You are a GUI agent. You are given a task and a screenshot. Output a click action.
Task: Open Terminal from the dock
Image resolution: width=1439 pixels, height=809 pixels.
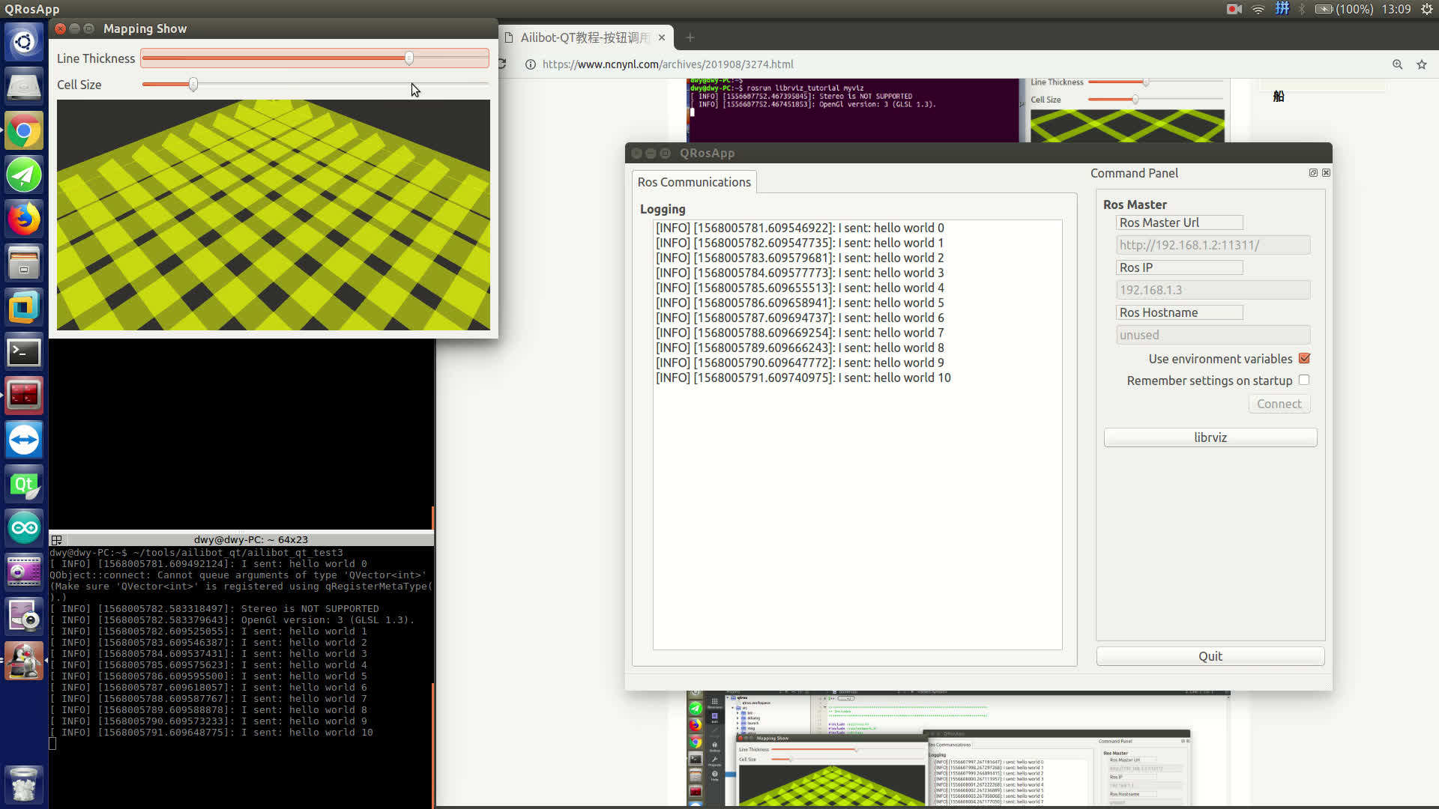point(24,351)
